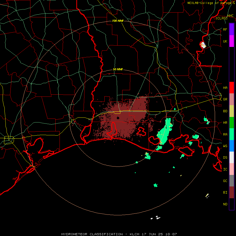Click the IC legend label
The height and width of the screenshot is (236, 236).
click(225, 169)
